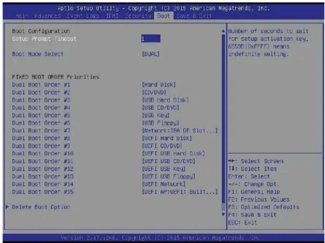This screenshot has height=243, width=325.
Task: Click the +/-: Change Opt. hint
Action: (x=254, y=184)
